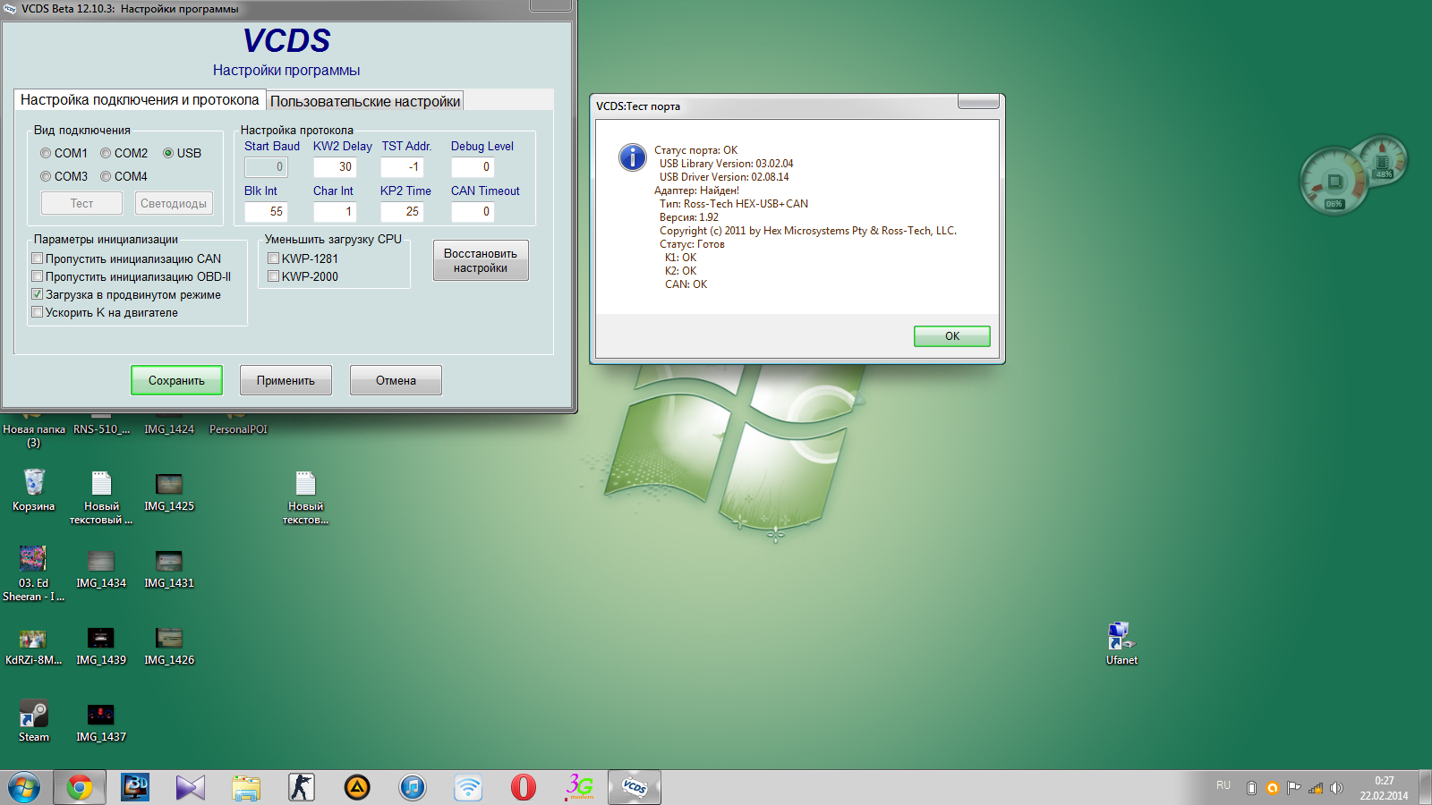The height and width of the screenshot is (805, 1432).
Task: Click the Windows Start button
Action: pyautogui.click(x=24, y=787)
